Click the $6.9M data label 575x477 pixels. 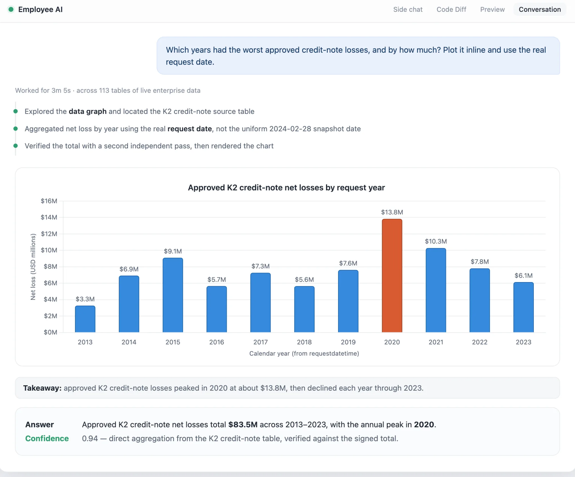[x=129, y=269]
